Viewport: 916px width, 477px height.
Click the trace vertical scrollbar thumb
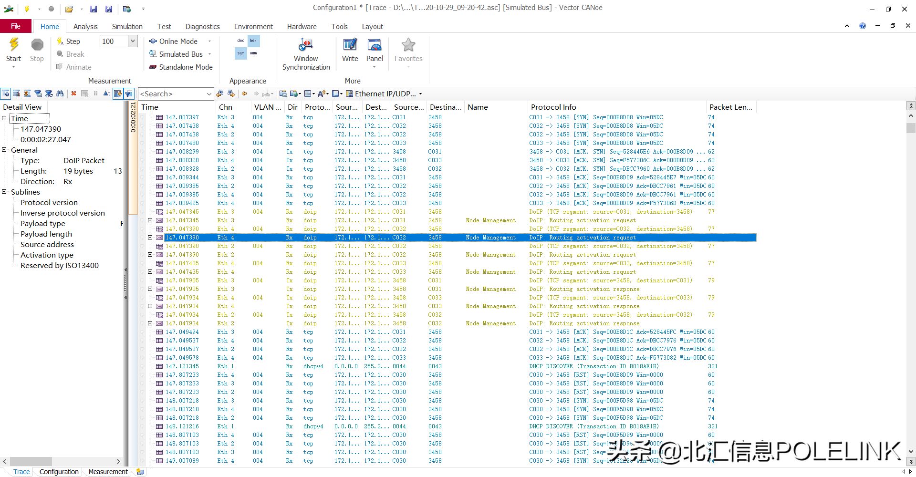(911, 128)
